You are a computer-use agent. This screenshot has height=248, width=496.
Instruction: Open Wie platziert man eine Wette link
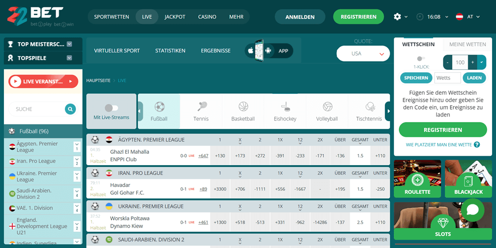tap(439, 145)
